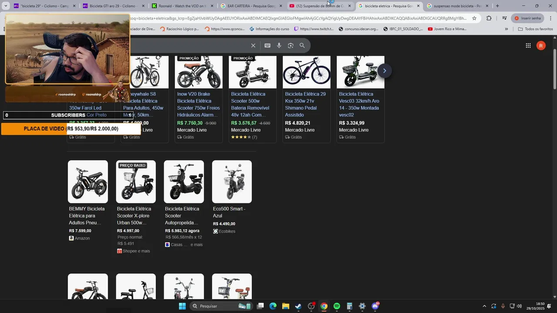This screenshot has width=557, height=313.
Task: Open Spotify from the taskbar
Action: pos(337,306)
